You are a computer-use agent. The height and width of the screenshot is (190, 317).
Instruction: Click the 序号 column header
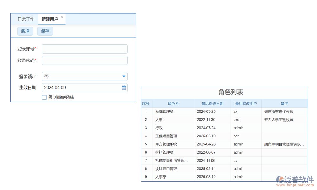[x=146, y=104]
